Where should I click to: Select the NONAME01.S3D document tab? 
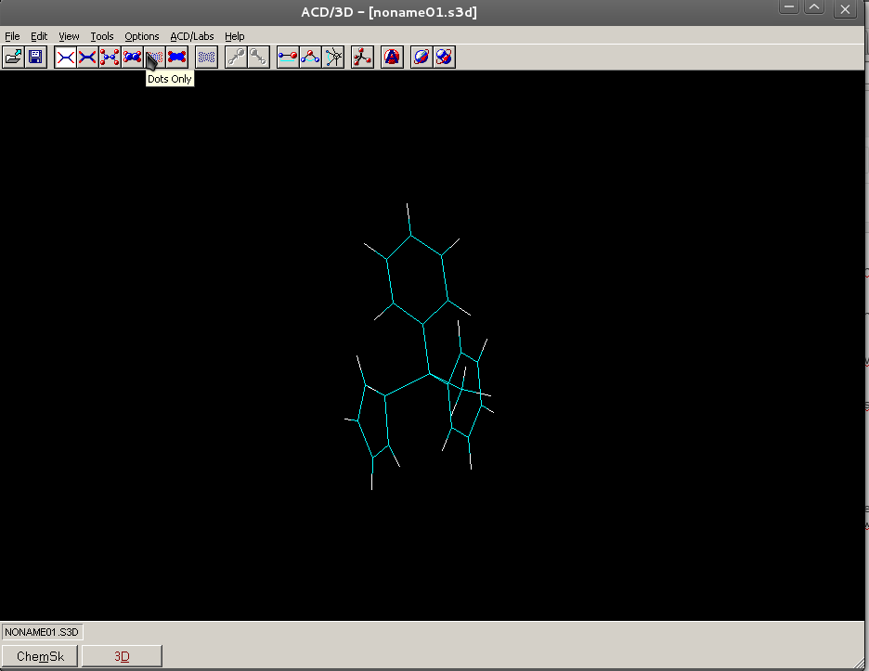coord(41,632)
